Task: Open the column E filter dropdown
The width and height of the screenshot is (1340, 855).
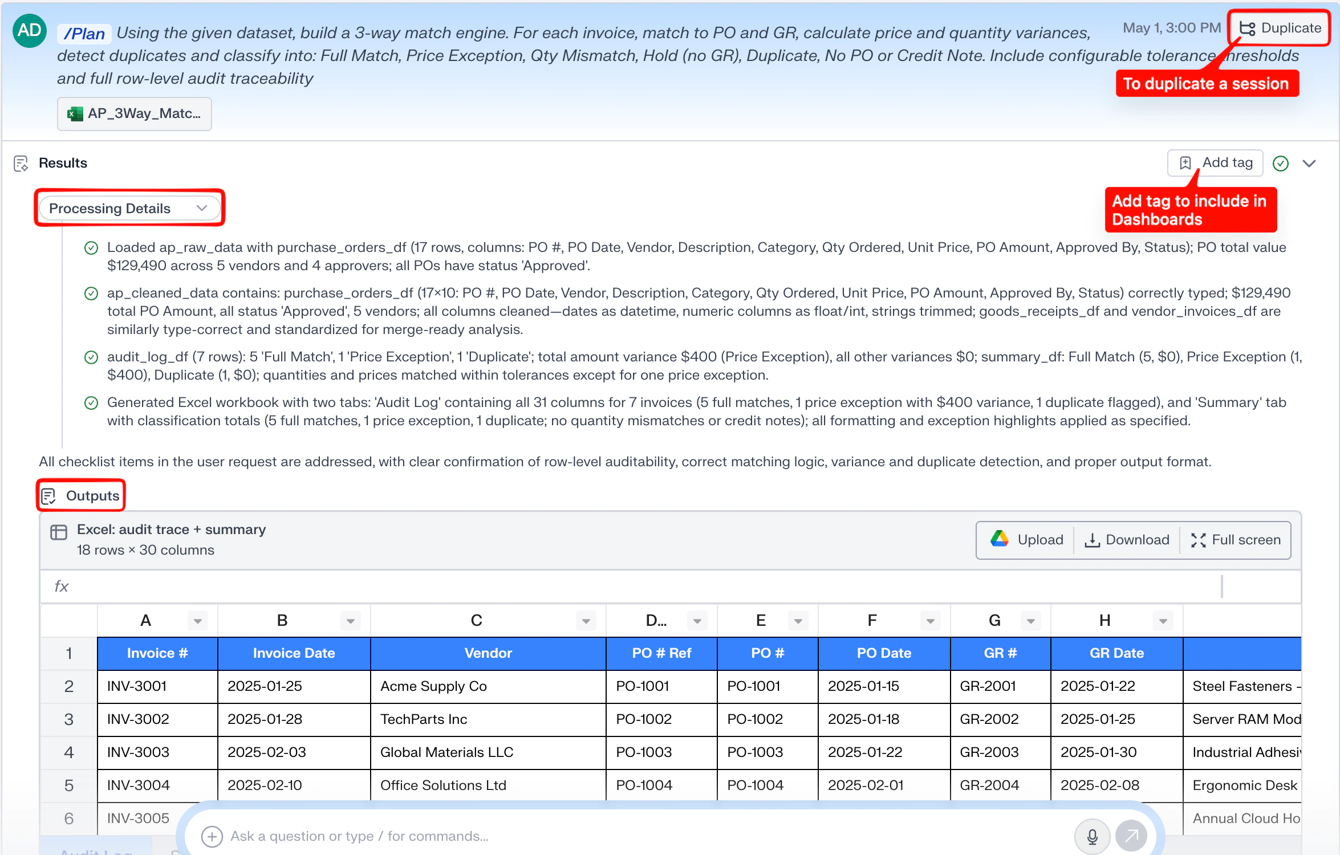Action: click(x=798, y=621)
